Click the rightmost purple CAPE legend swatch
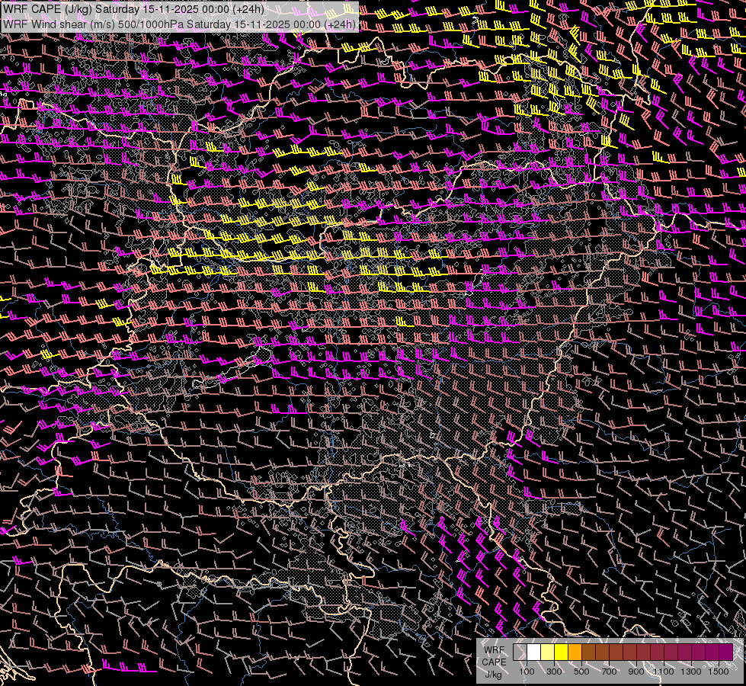This screenshot has height=686, width=746. click(725, 652)
